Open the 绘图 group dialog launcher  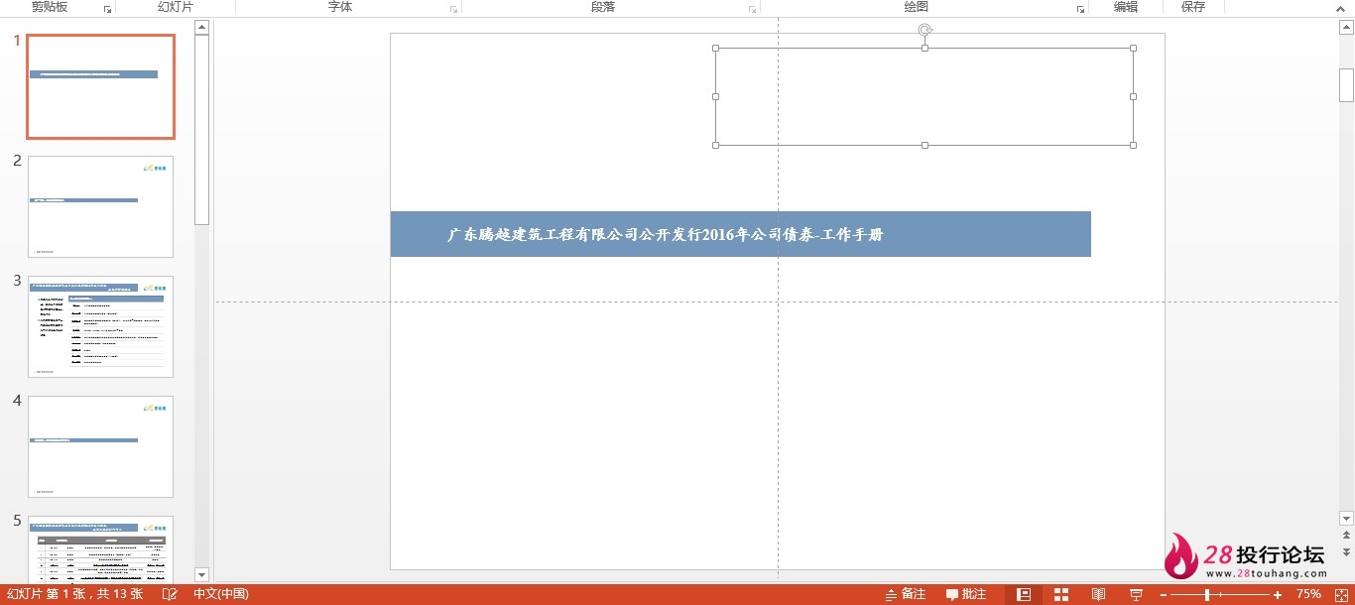pos(1080,9)
